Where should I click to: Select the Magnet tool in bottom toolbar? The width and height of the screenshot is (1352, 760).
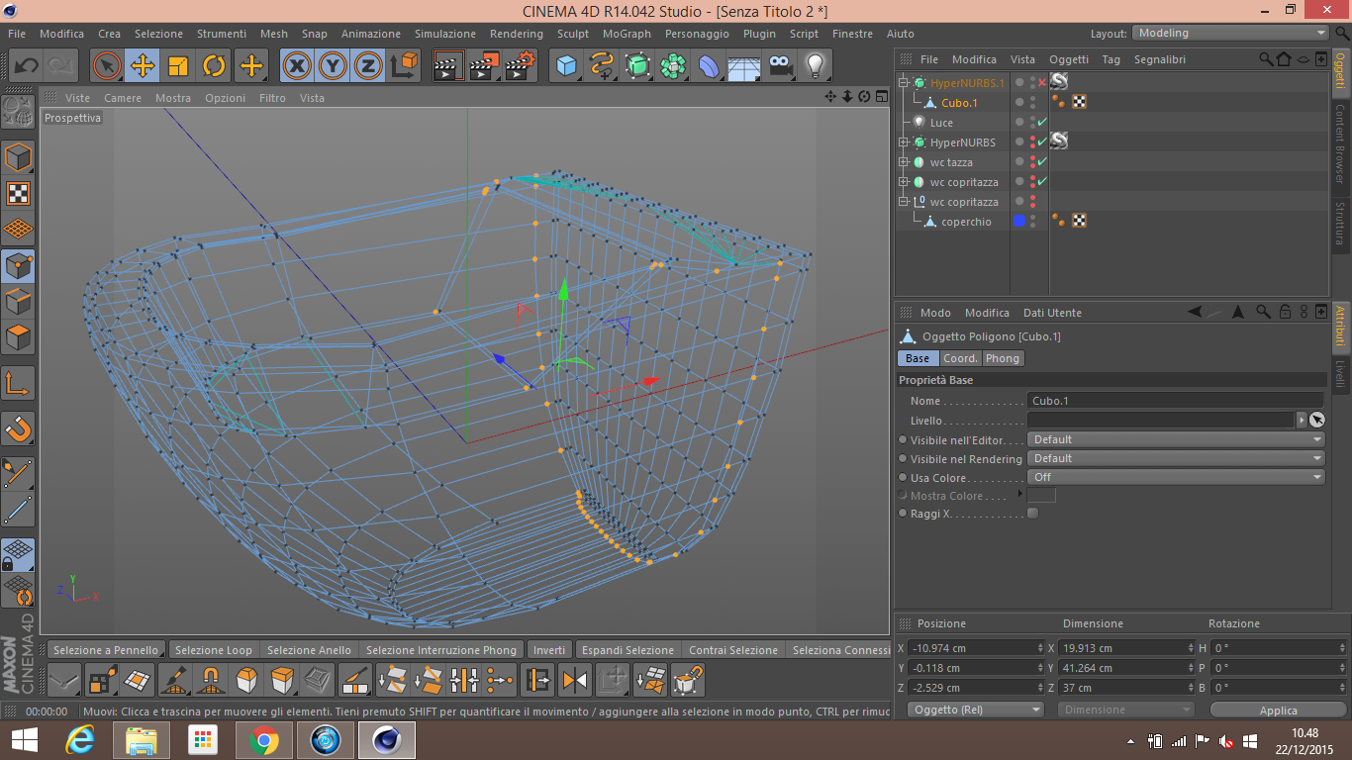coord(209,681)
